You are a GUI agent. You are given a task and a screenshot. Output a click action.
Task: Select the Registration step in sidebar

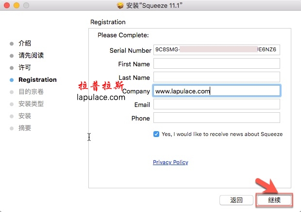pos(38,80)
